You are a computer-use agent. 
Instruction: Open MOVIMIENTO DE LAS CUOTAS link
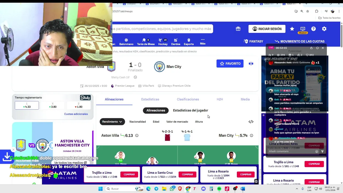point(300,41)
